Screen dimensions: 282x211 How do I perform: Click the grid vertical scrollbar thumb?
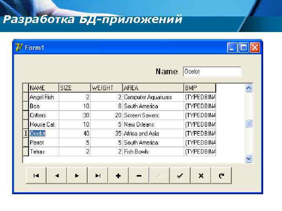[249, 123]
